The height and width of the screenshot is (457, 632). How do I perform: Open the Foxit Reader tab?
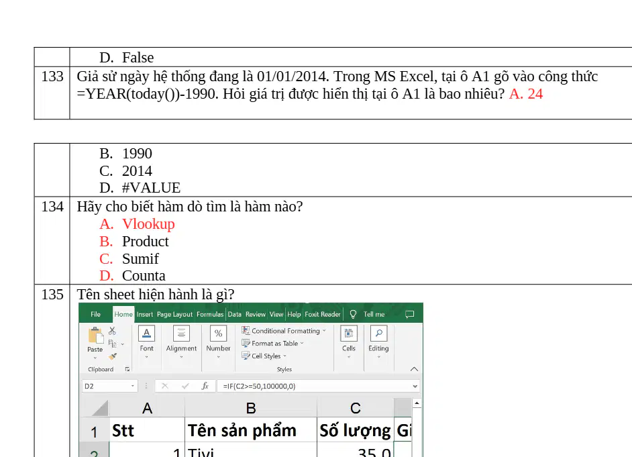(x=323, y=314)
